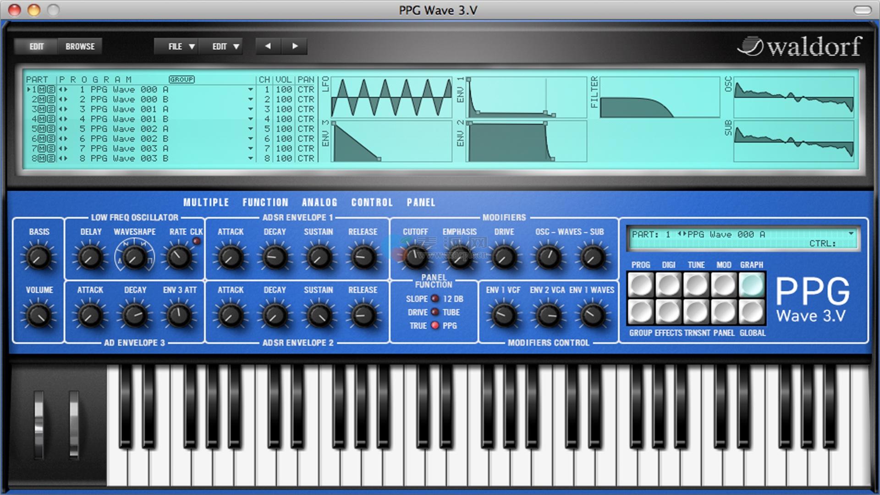Click the GROUP button in program list
Image resolution: width=880 pixels, height=495 pixels.
coord(181,79)
